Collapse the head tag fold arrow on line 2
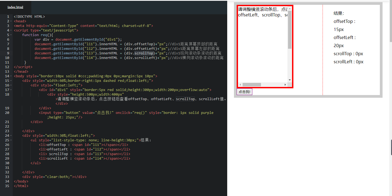392x196 pixels. tap(11, 21)
